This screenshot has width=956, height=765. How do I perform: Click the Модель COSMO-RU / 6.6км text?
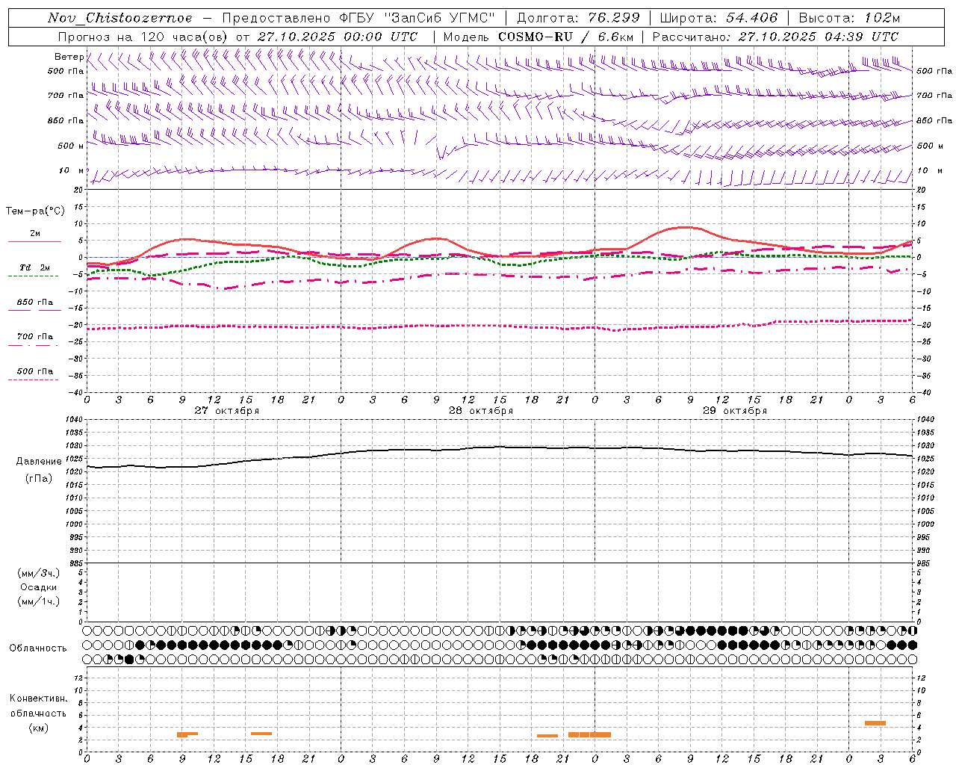click(538, 37)
